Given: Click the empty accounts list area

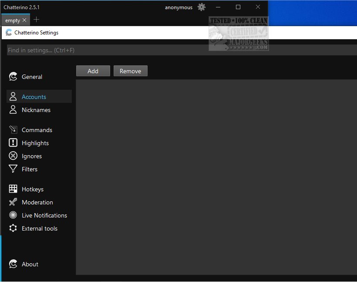Looking at the screenshot, I should pos(216,177).
